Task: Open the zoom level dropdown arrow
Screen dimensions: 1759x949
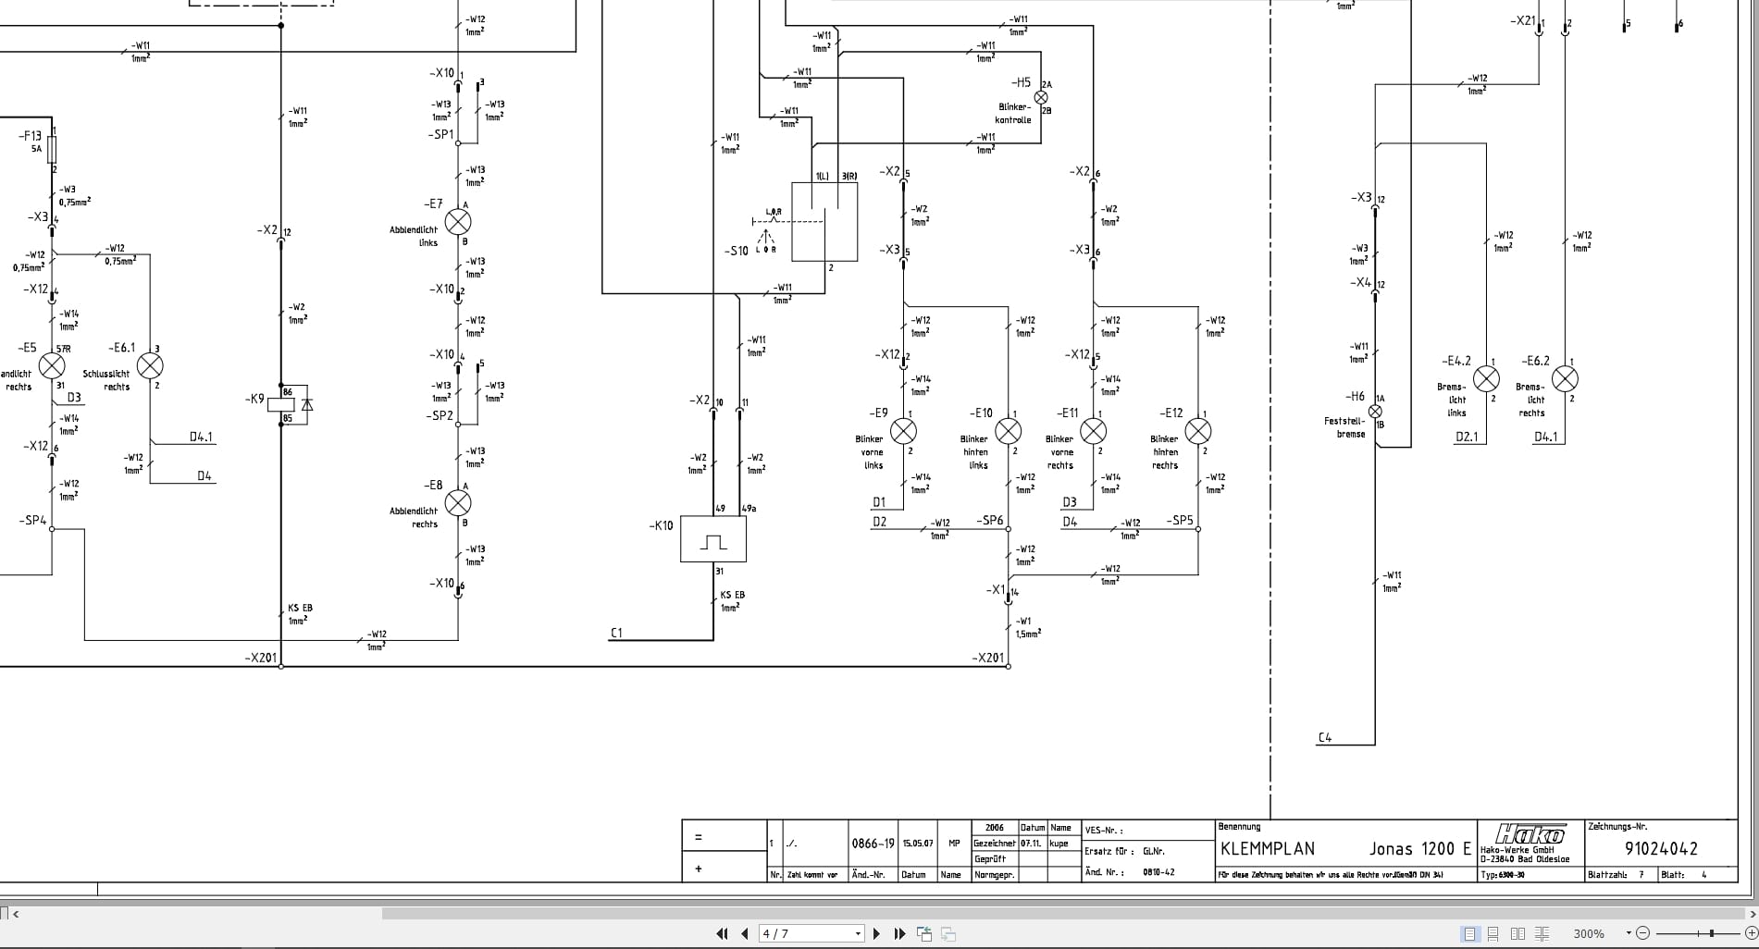Action: click(1629, 933)
